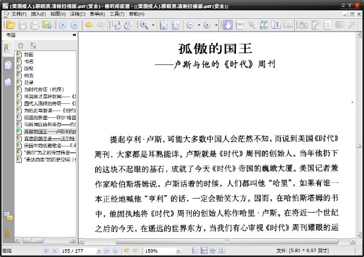Select bookmark 书名

click(29, 61)
